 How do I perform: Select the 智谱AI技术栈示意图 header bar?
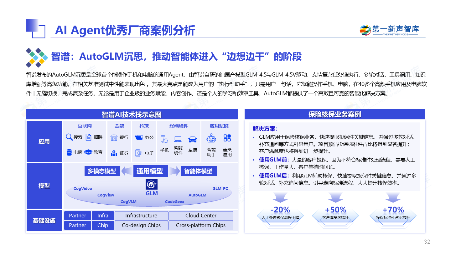[x=132, y=114]
